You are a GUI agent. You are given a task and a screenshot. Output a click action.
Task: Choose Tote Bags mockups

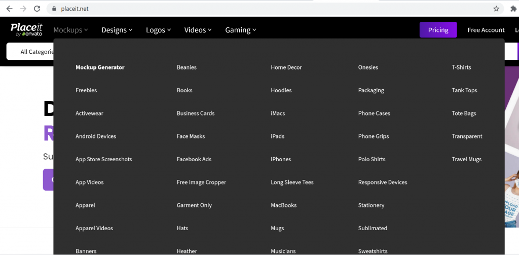click(464, 113)
